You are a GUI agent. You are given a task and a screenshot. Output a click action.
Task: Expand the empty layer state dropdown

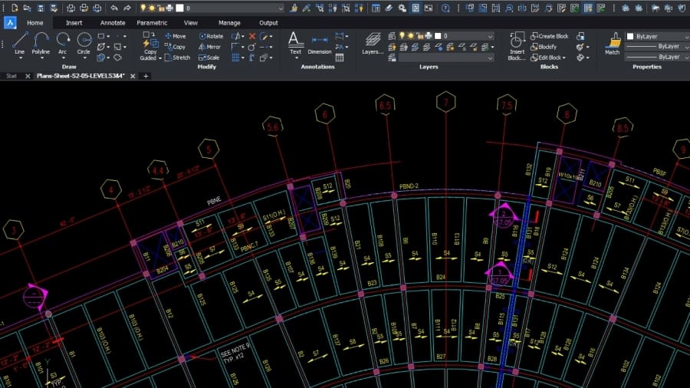point(490,58)
